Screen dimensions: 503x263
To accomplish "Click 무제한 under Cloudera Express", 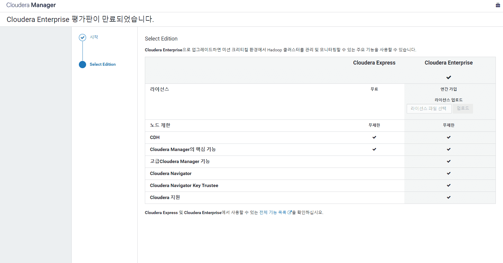I will pyautogui.click(x=374, y=125).
